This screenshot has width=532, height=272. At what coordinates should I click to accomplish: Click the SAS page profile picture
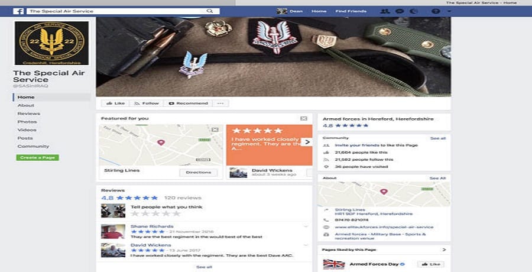[x=51, y=43]
